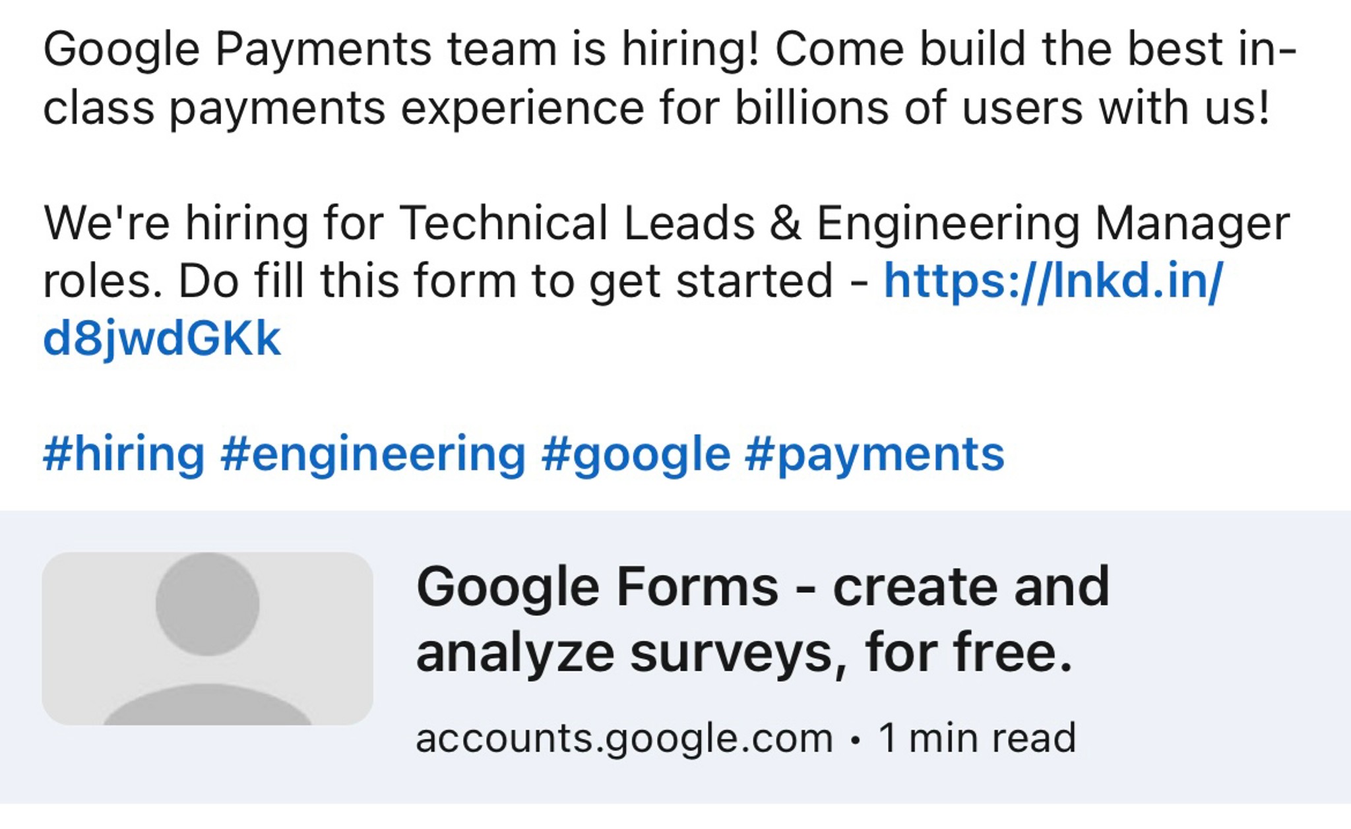Image resolution: width=1351 pixels, height=829 pixels.
Task: Click the accounts.google.com domain text
Action: coord(624,738)
